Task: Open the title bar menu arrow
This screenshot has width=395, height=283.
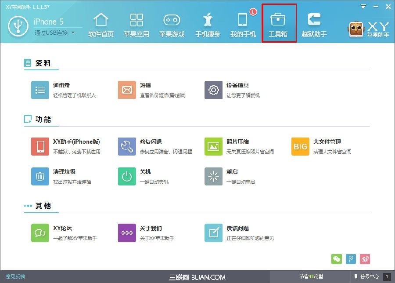Action: pos(363,7)
